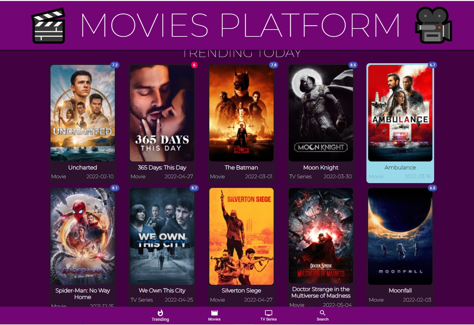Open the 365 Days: This Day poster
The height and width of the screenshot is (325, 474).
pos(162,113)
